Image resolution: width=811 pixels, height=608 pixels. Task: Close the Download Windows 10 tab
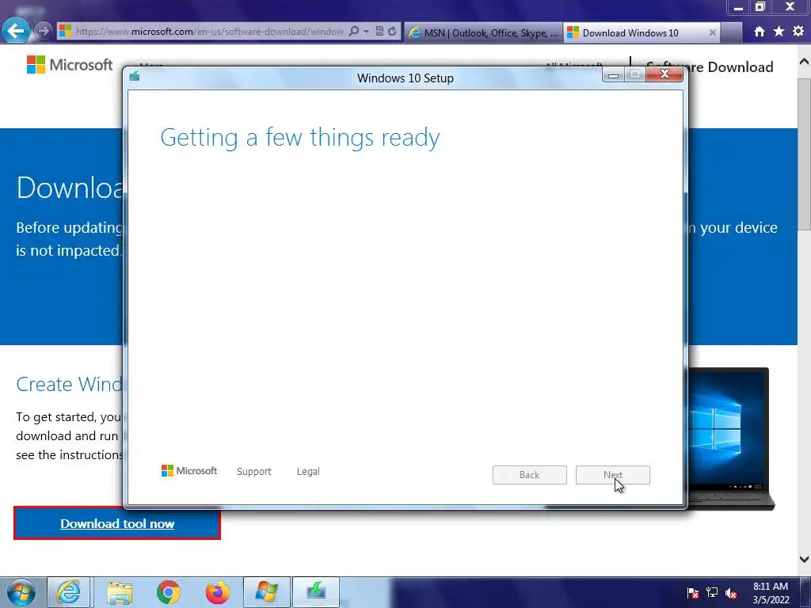[712, 32]
